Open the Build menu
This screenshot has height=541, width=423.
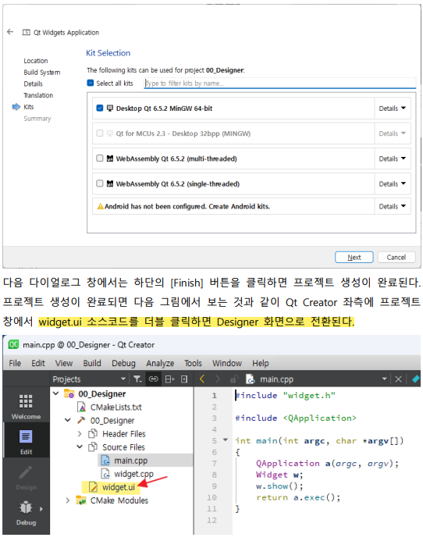[92, 363]
